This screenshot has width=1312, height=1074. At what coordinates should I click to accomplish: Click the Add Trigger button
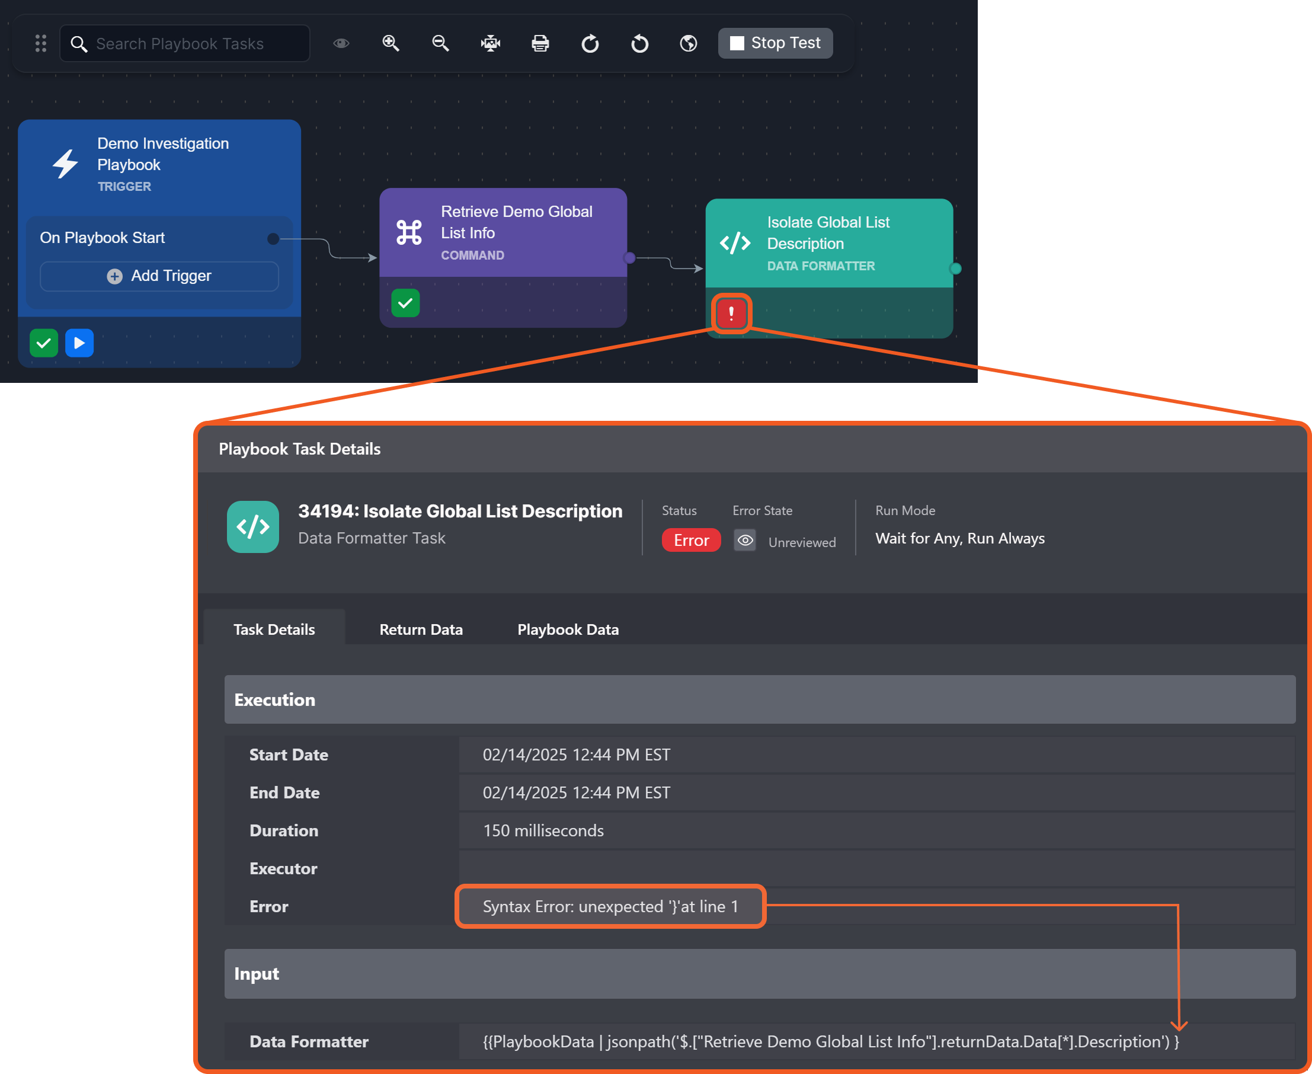[159, 276]
